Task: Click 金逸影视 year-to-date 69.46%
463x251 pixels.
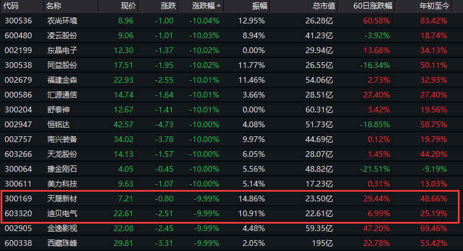Action: click(434, 228)
